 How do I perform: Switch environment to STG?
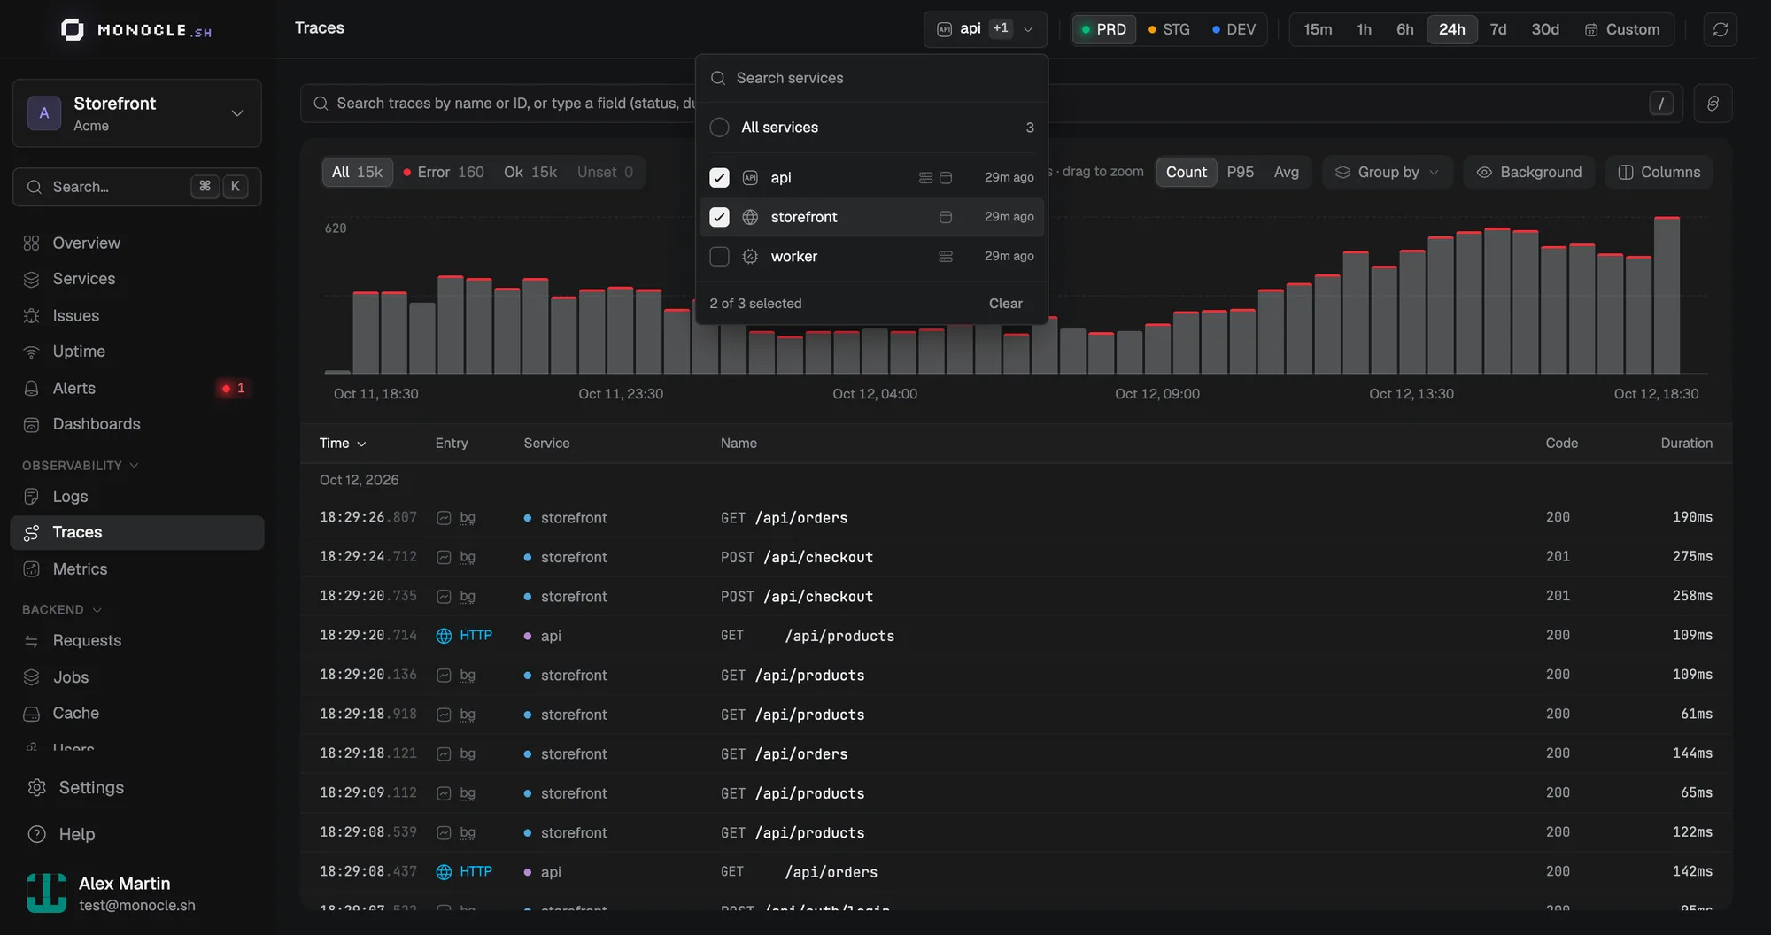pyautogui.click(x=1169, y=29)
